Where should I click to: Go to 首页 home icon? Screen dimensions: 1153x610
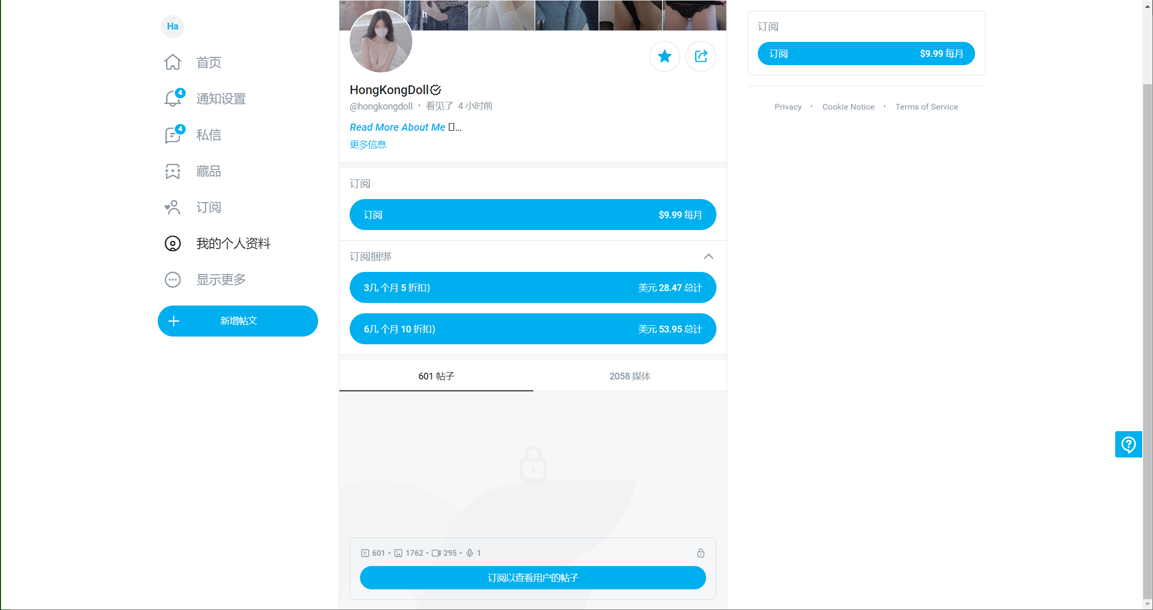pos(173,63)
